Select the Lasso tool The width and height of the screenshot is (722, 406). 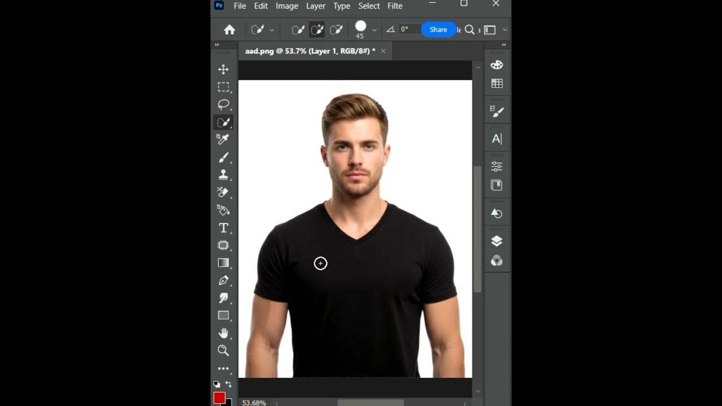point(223,104)
